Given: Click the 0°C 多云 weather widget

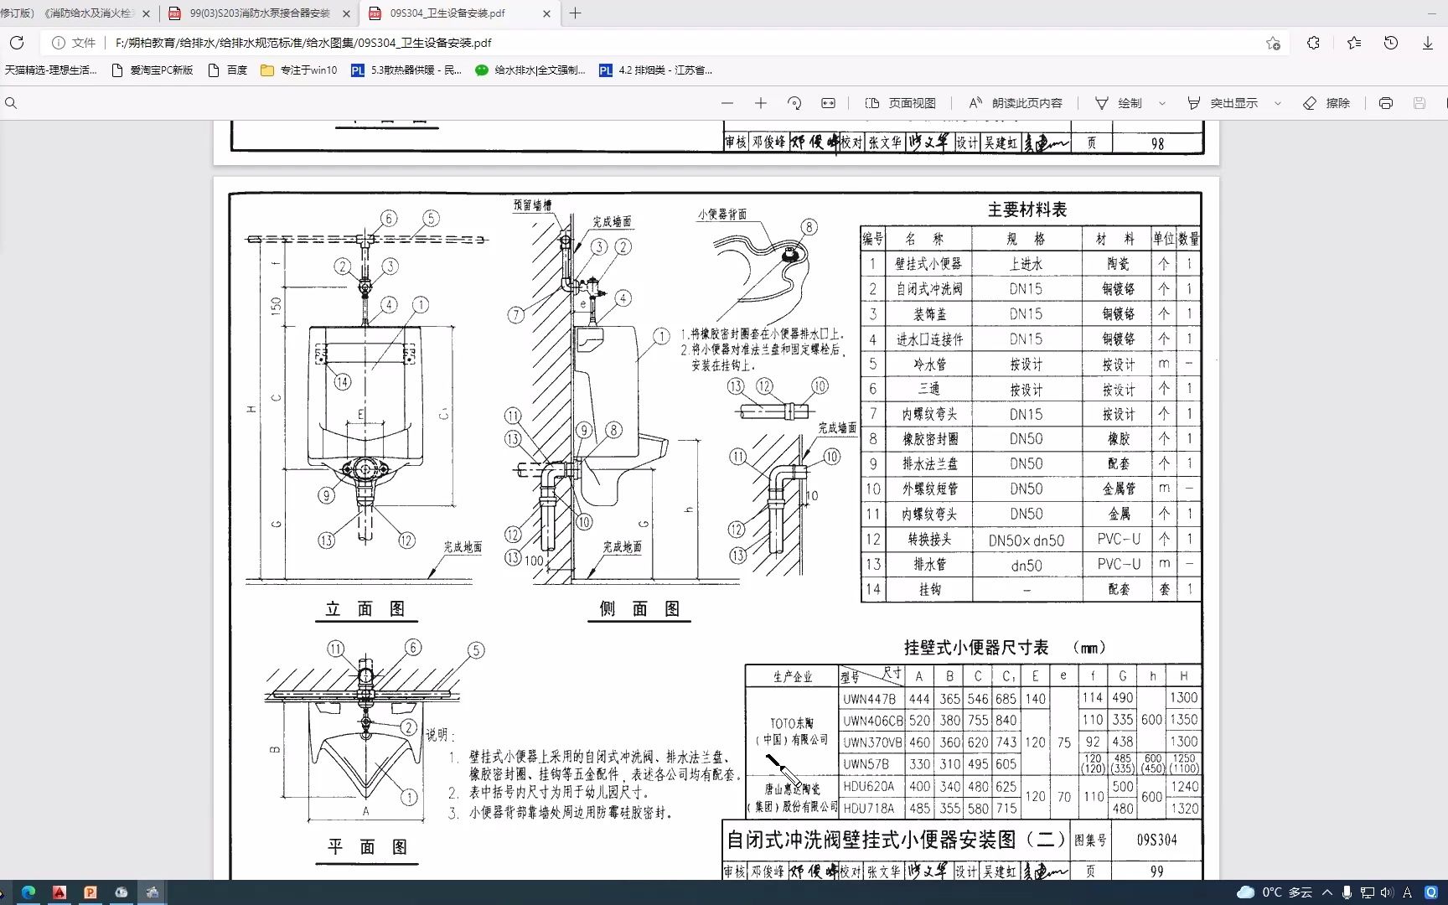Looking at the screenshot, I should [x=1275, y=892].
